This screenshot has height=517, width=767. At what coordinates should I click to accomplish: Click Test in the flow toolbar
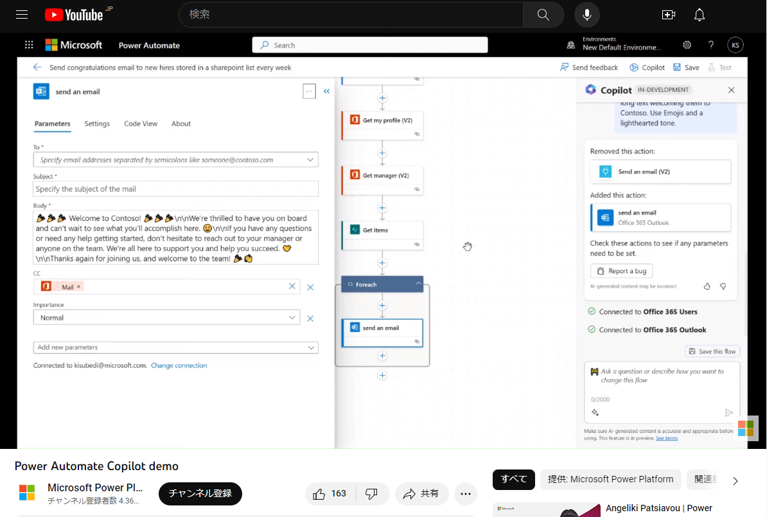point(719,67)
